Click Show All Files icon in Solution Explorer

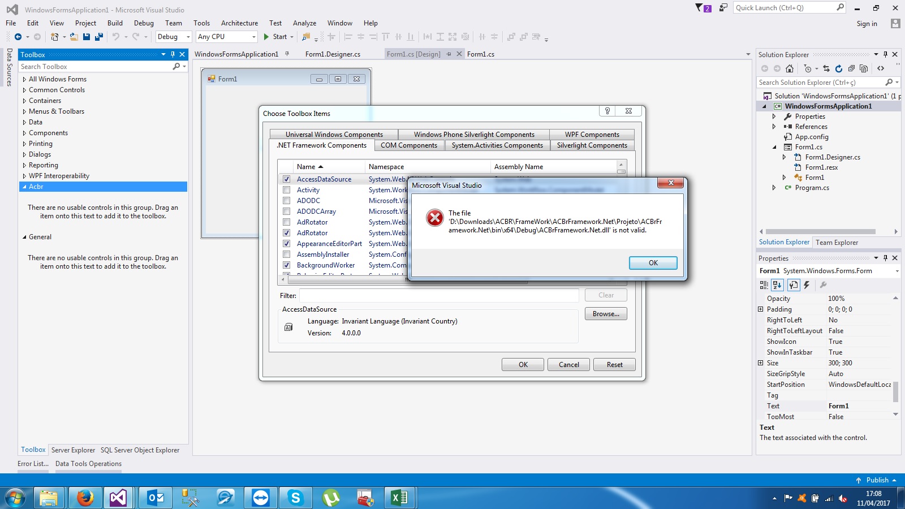point(864,68)
